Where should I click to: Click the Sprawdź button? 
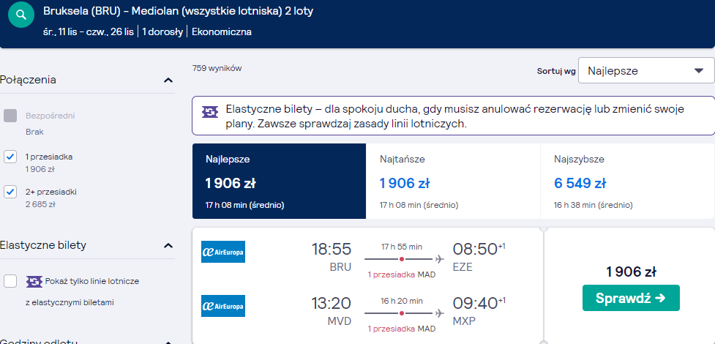pos(631,298)
